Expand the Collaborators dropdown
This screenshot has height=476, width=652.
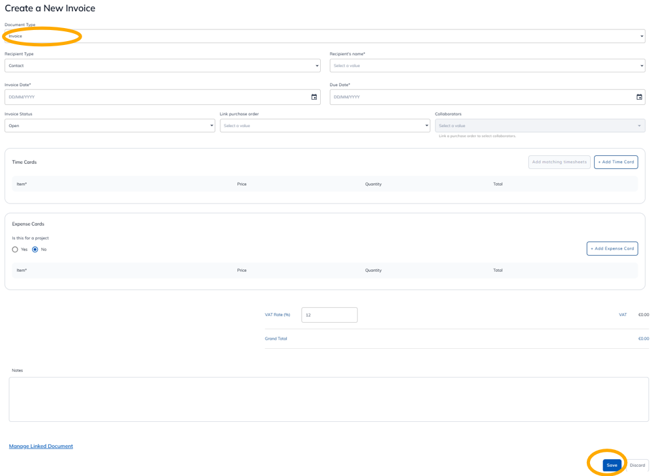click(x=540, y=126)
